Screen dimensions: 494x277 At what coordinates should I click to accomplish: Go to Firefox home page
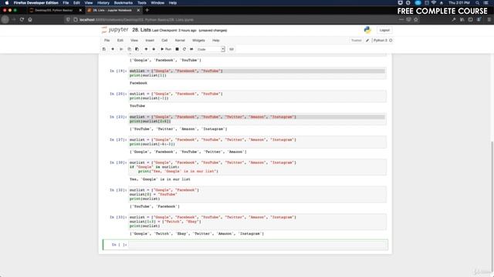pyautogui.click(x=30, y=19)
